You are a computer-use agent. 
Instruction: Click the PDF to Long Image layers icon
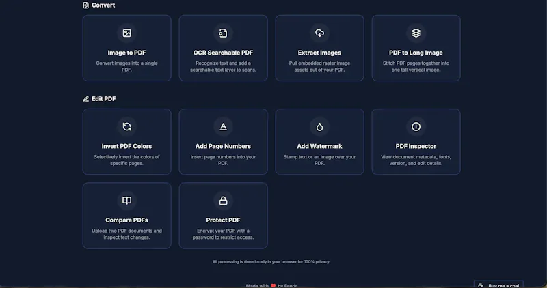point(416,33)
